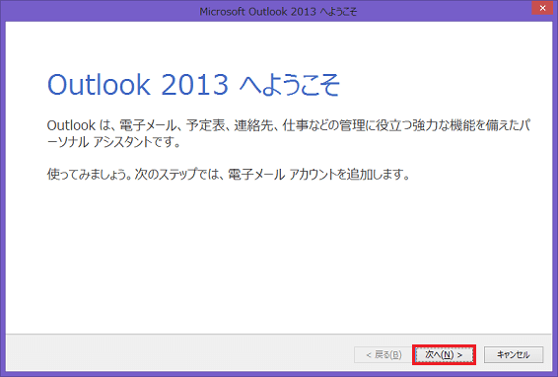Screen dimensions: 558x377
Task: Close the Microsoft Outlook 2013 welcome dialog
Action: tap(542, 8)
